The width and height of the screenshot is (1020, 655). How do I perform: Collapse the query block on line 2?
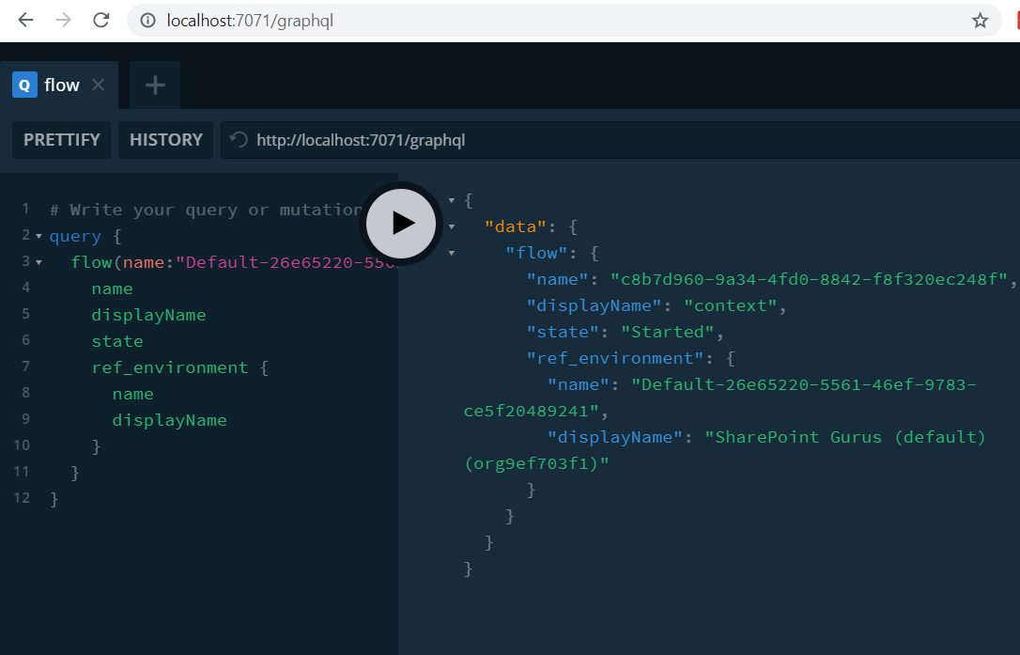(x=39, y=236)
